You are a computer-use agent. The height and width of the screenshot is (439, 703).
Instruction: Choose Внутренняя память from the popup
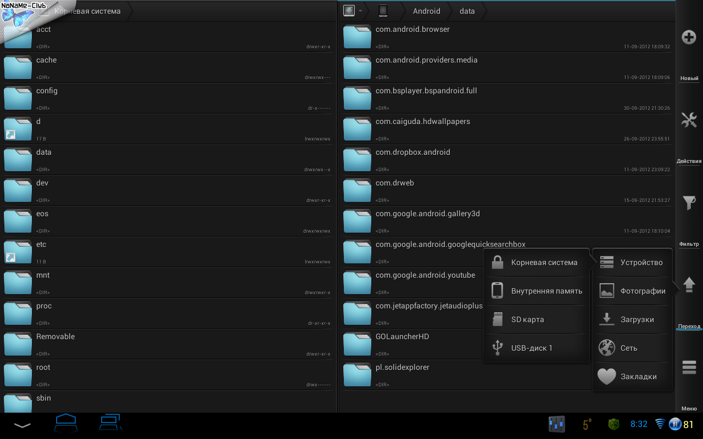[x=537, y=291]
